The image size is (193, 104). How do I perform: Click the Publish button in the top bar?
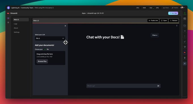175,8
